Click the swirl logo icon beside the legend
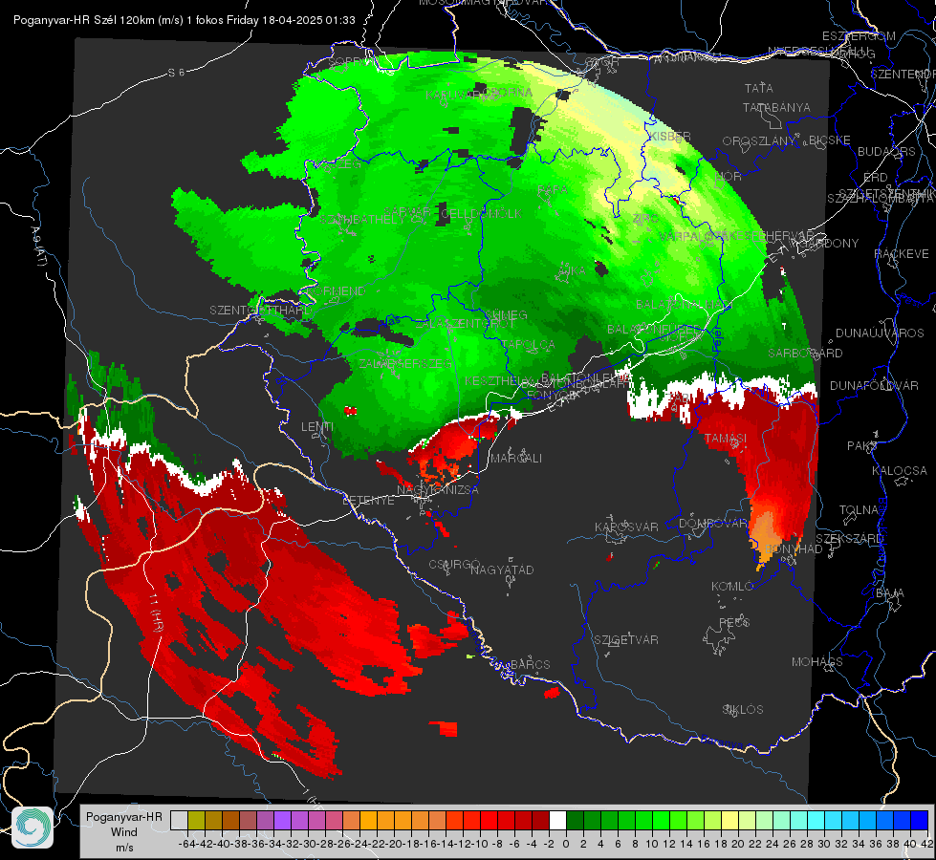The height and width of the screenshot is (860, 936). 33,828
